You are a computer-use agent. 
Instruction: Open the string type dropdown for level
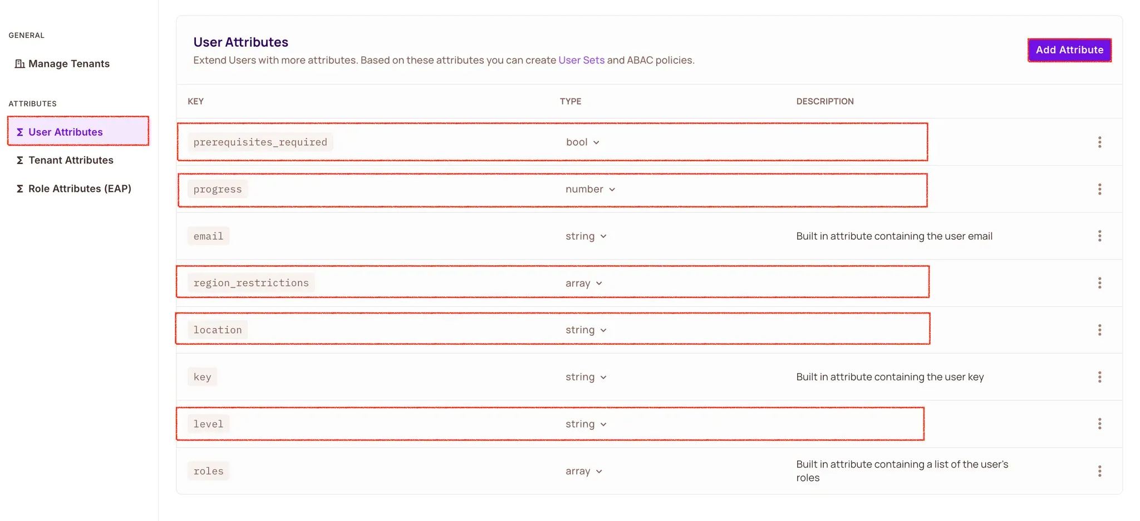tap(586, 424)
